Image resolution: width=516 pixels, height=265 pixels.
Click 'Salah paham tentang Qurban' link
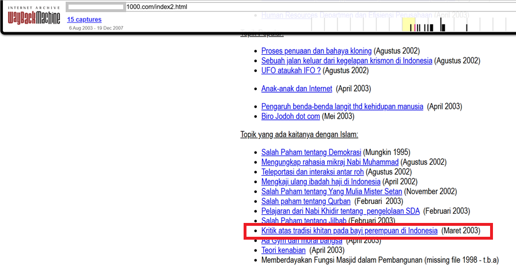click(306, 201)
